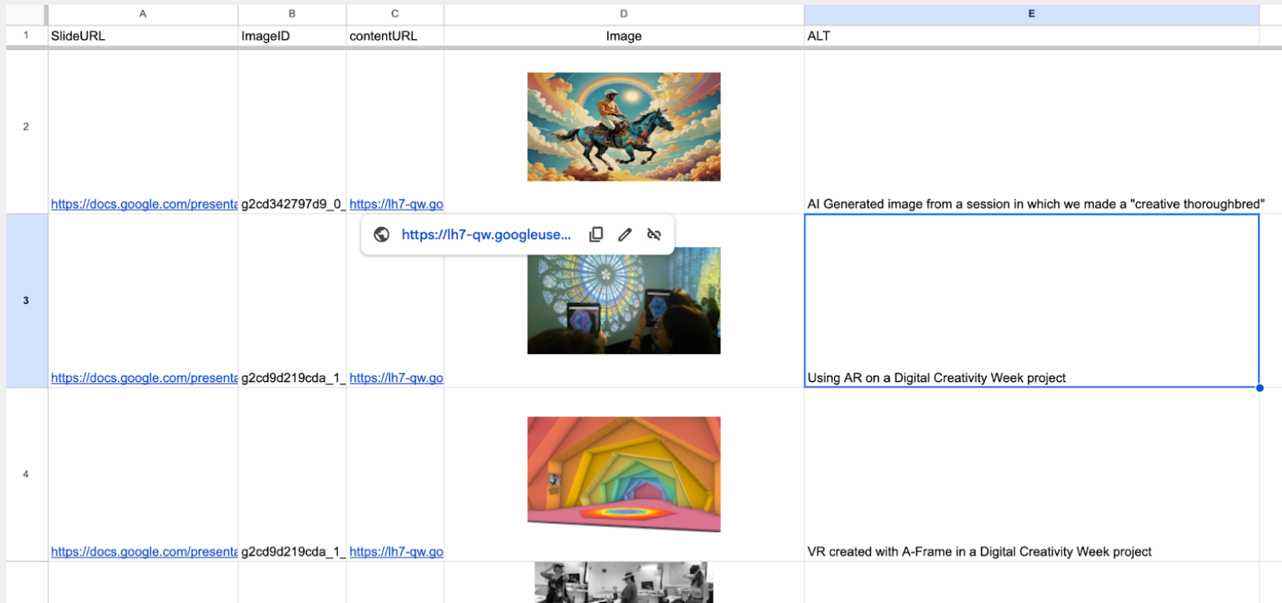The image size is (1282, 603).
Task: Click the edit link pencil icon
Action: 625,234
